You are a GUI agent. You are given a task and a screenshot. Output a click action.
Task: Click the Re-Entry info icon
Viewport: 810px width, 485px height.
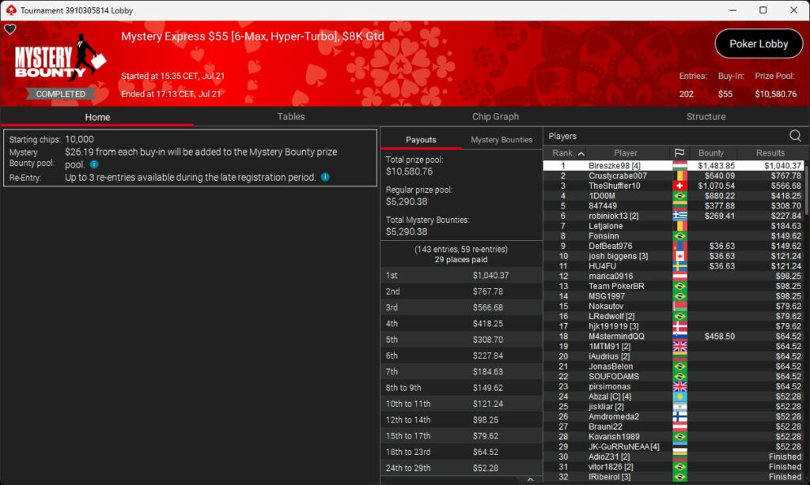(325, 178)
